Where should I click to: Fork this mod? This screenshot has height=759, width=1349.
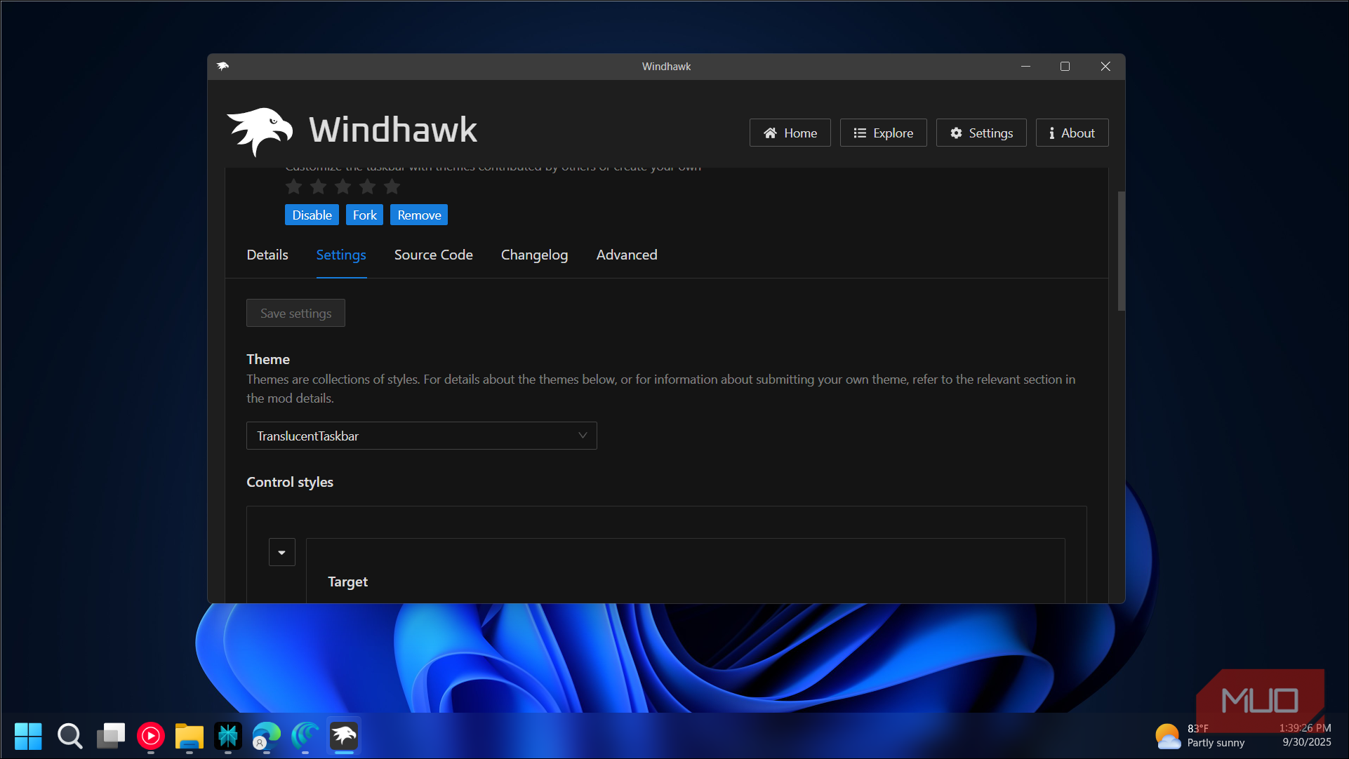pos(364,215)
